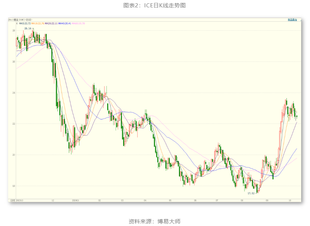Click the 09 month mark on time axis
310x226 pixels.
coord(266,201)
